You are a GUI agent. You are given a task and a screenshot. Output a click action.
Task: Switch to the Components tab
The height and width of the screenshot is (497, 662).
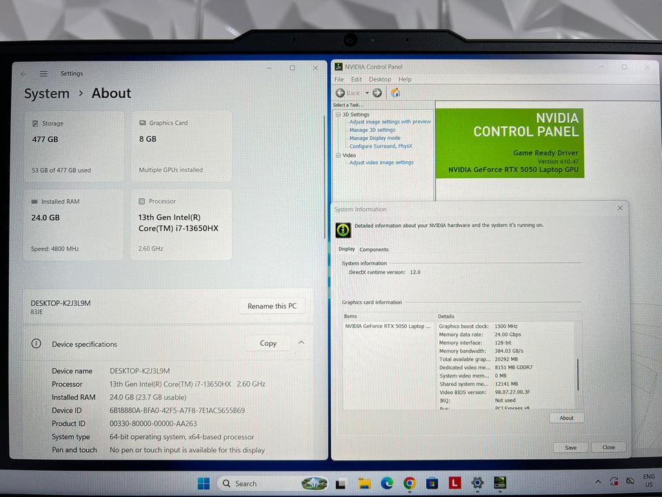pyautogui.click(x=374, y=249)
